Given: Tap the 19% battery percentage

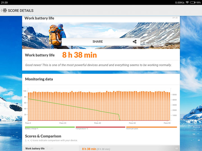Looking at the screenshot, I should 199,3.
